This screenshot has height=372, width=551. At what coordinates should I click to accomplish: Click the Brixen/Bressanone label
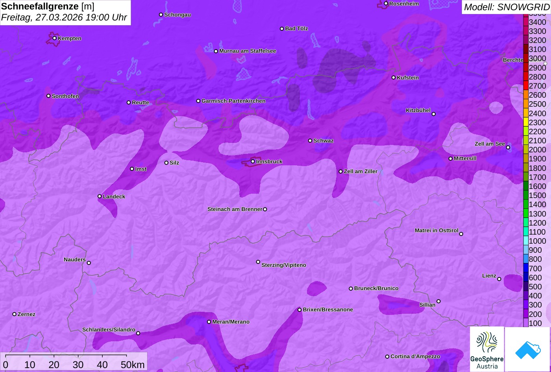(x=328, y=310)
